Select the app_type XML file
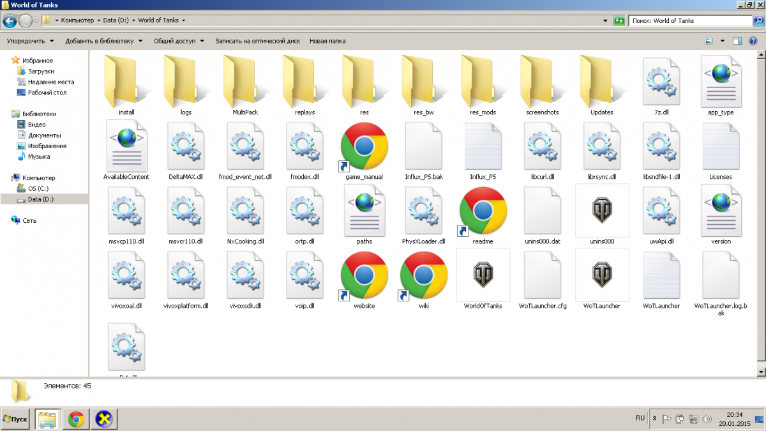 [x=721, y=81]
